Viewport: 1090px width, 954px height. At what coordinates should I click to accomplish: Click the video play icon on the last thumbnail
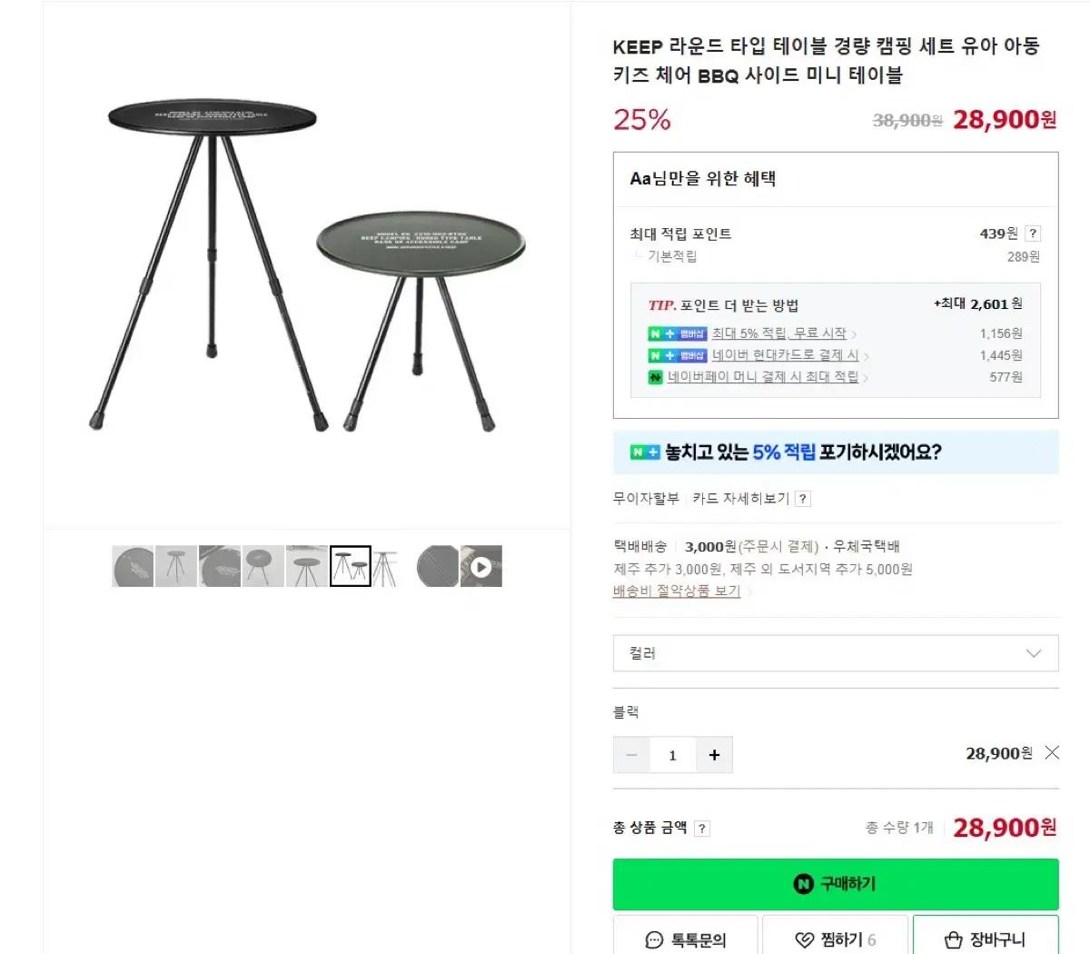(x=481, y=565)
